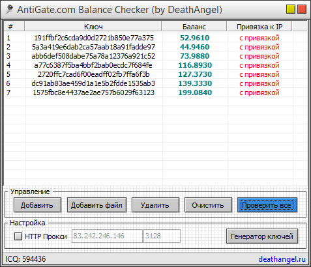Select key dc91ab83ae459d1a1e5b2fdde1535ab3
Viewport: 311px width, 267px height.
click(93, 83)
